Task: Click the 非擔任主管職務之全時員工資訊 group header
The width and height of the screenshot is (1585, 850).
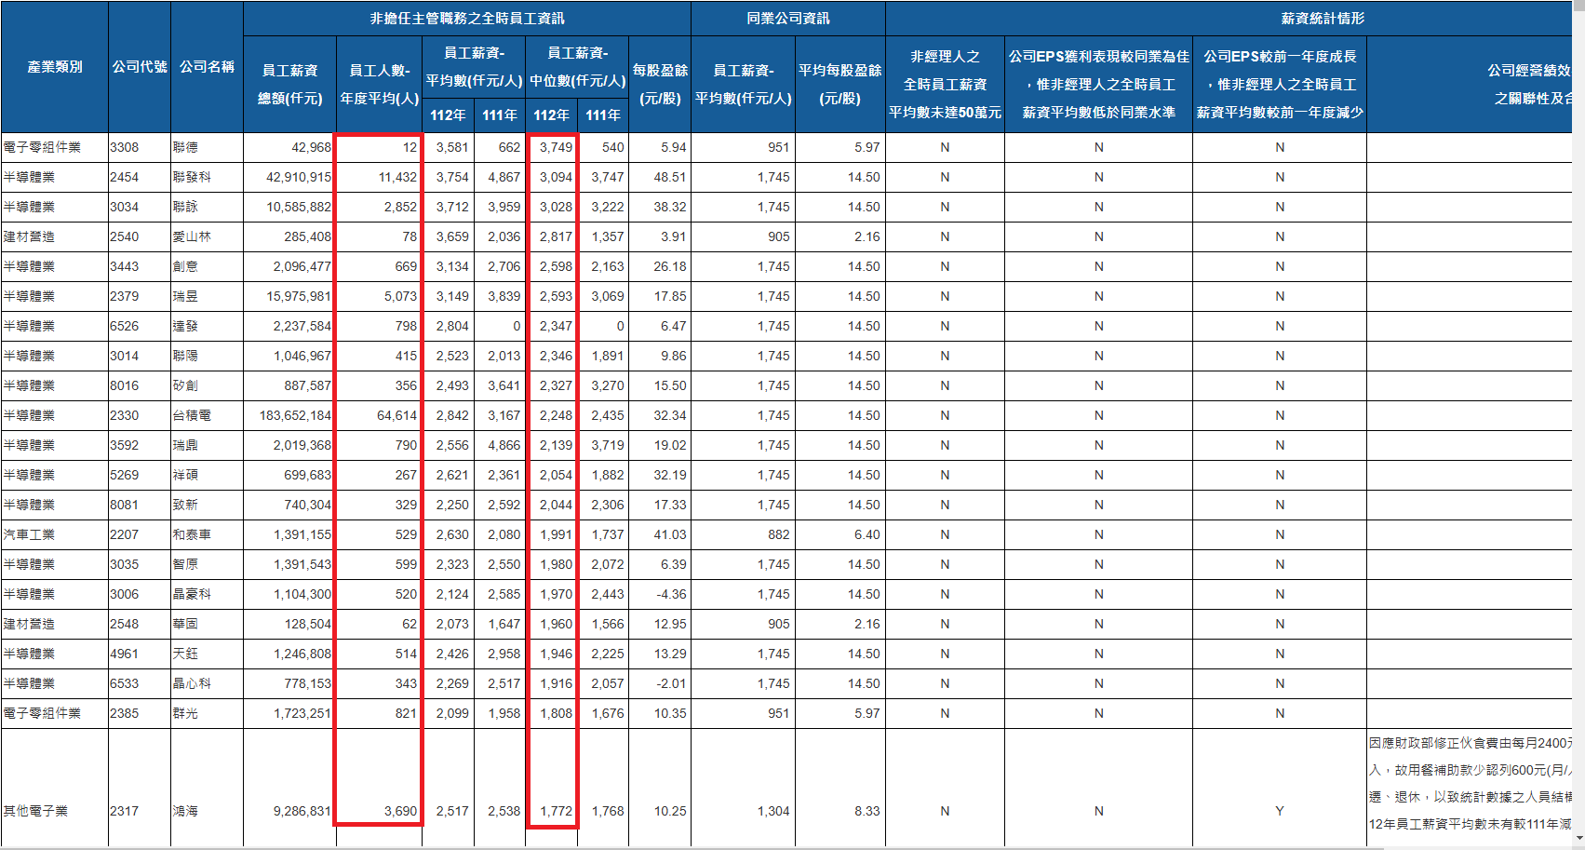Action: 467,19
